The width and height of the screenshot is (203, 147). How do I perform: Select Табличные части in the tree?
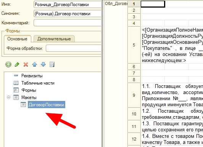point(38,83)
